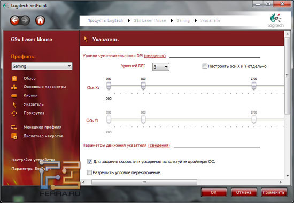Click the X axis 800 DPI slider handle

pyautogui.click(x=143, y=86)
